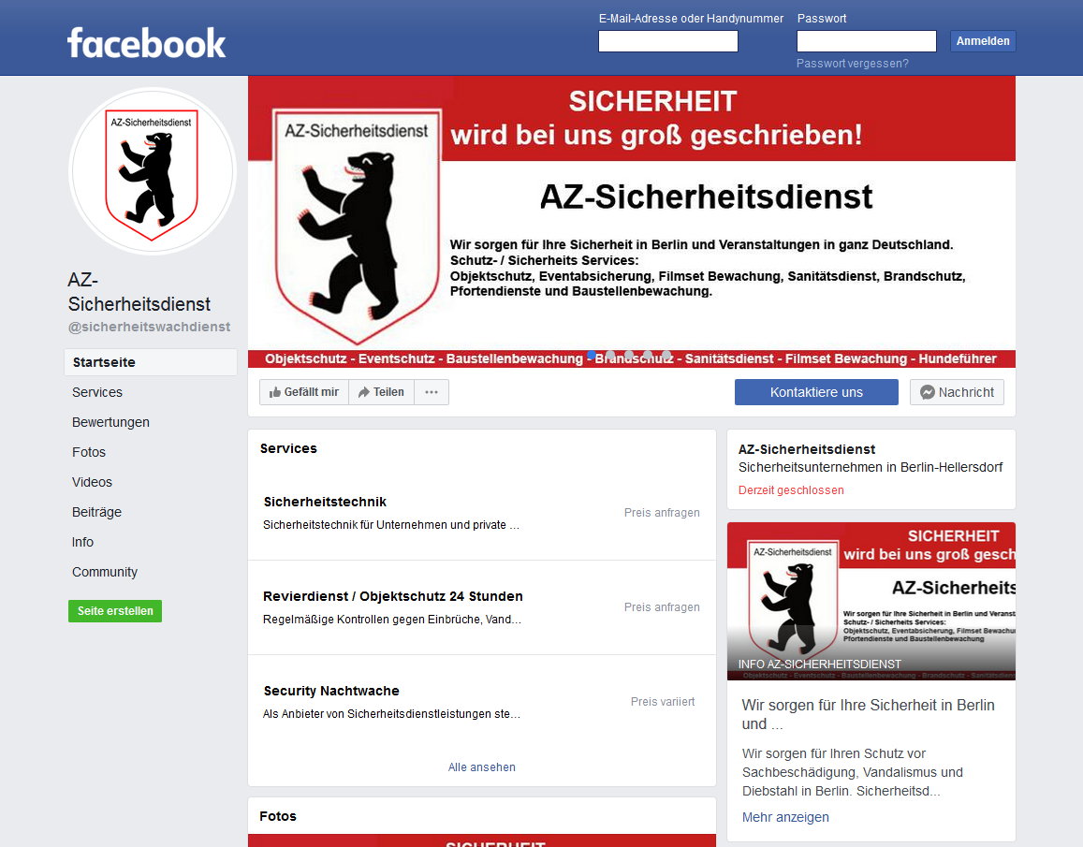
Task: Expand description with Mehr anzeigen
Action: click(x=785, y=817)
